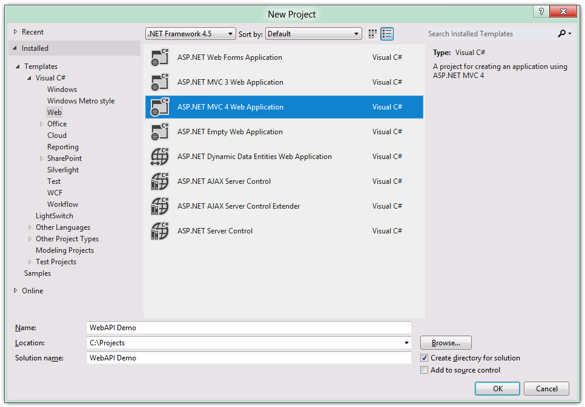
Task: Collapse the Installed section
Action: 15,48
